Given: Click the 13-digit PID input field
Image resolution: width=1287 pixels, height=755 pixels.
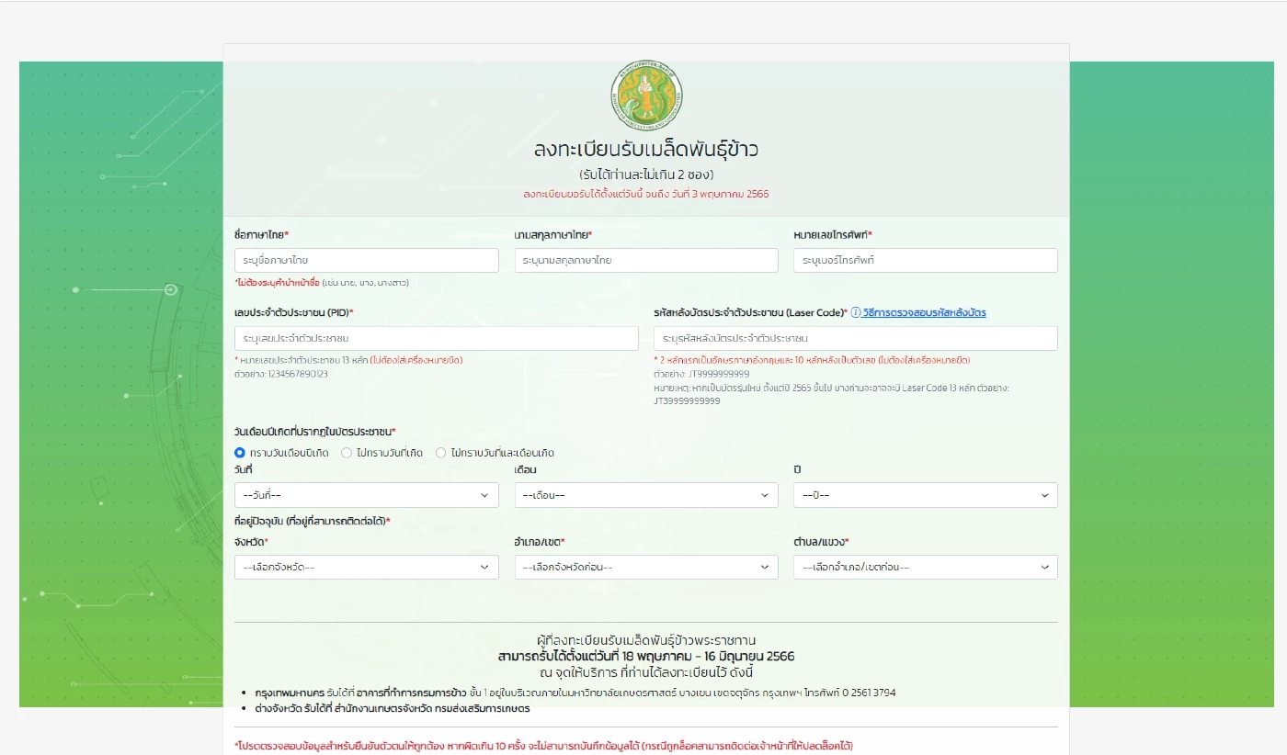Looking at the screenshot, I should (x=437, y=338).
